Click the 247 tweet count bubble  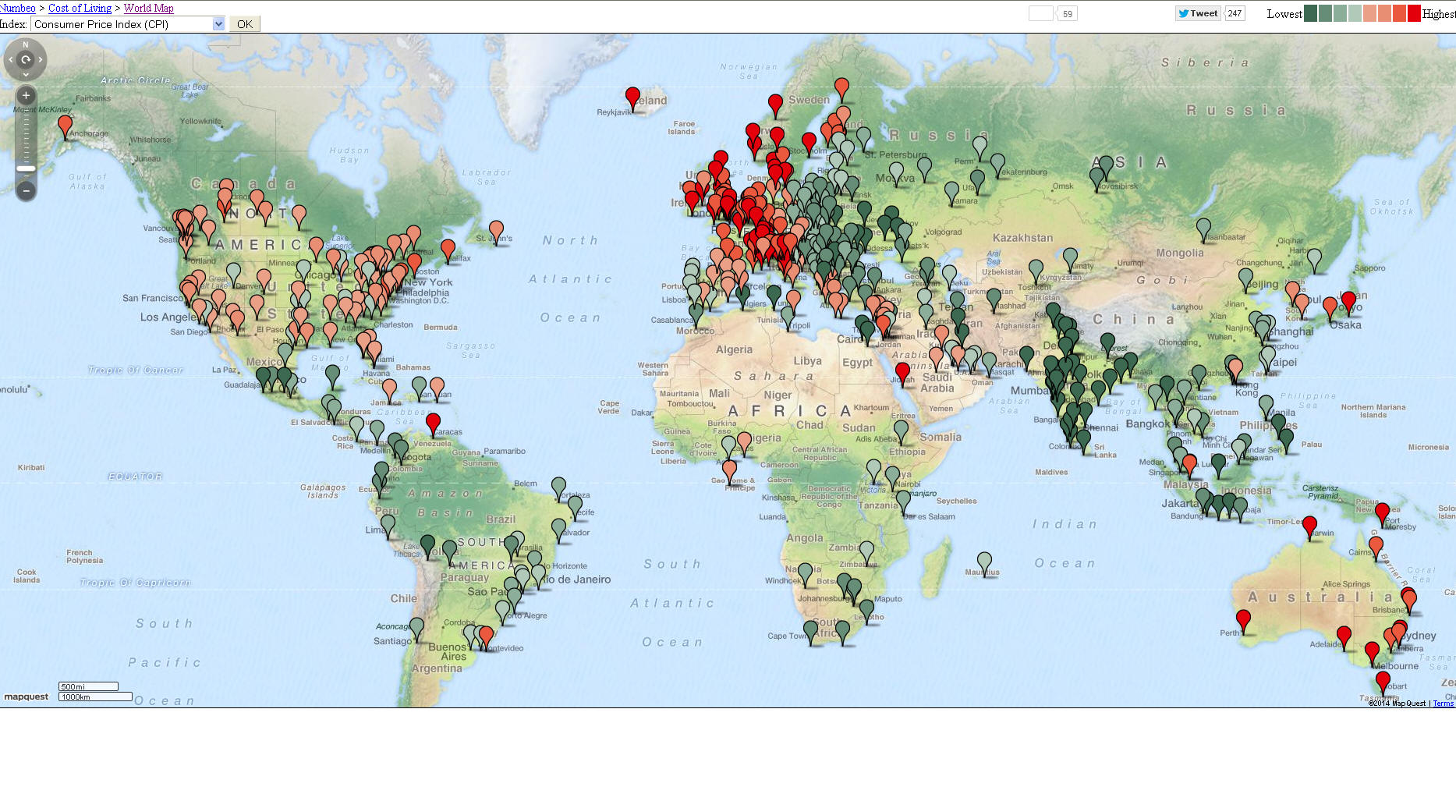tap(1235, 13)
